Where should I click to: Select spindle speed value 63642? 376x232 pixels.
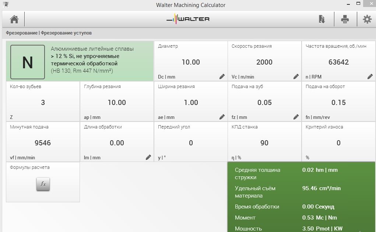(338, 62)
